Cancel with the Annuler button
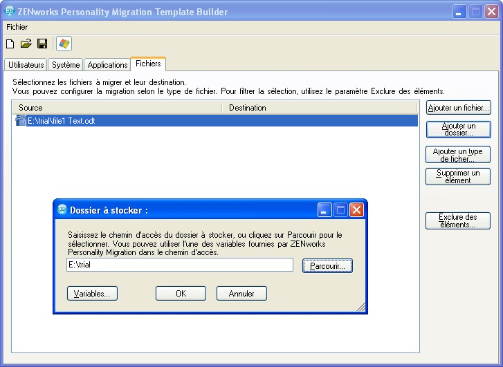This screenshot has width=503, height=367. [241, 294]
